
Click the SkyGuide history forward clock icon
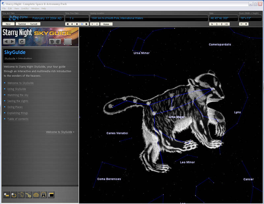[58, 42]
